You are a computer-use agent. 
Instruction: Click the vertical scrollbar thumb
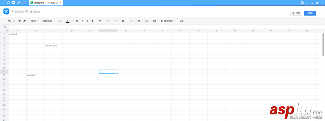coord(323,44)
